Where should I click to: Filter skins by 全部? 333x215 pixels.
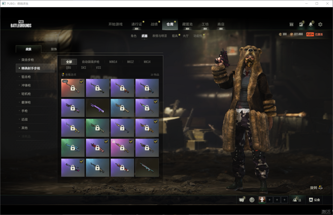69,62
